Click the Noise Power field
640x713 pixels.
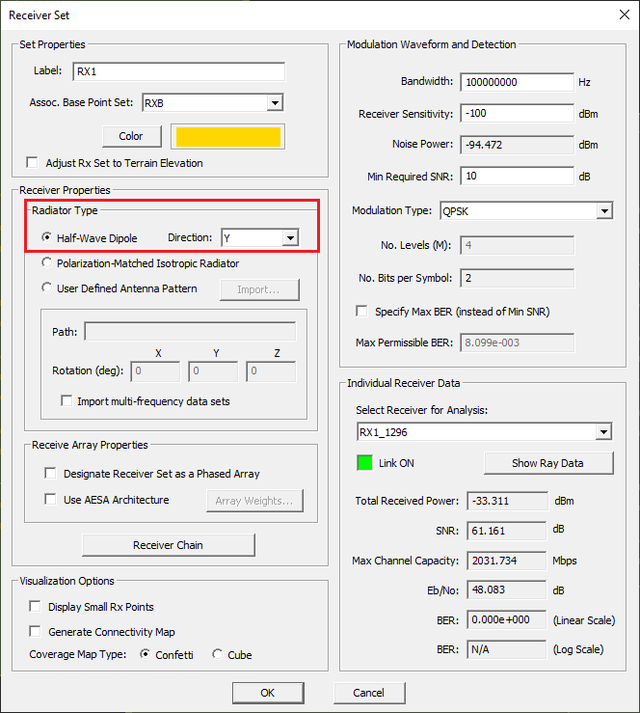[x=517, y=145]
